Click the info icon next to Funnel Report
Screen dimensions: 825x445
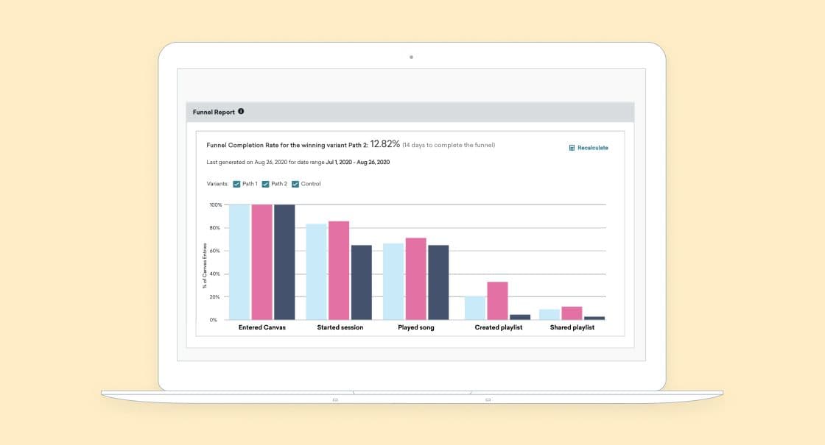click(242, 111)
